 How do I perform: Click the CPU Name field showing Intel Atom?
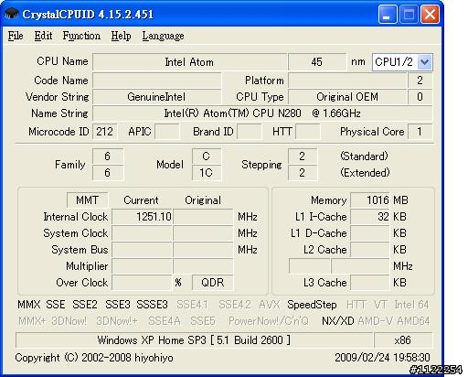pos(189,62)
